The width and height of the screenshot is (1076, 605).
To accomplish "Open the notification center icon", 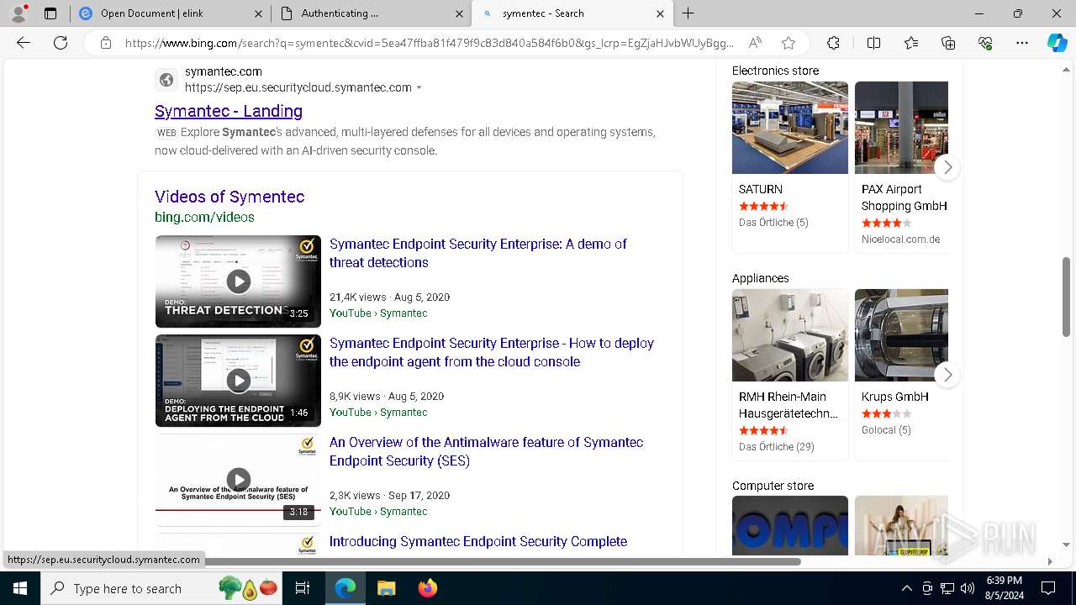I will [x=1048, y=588].
